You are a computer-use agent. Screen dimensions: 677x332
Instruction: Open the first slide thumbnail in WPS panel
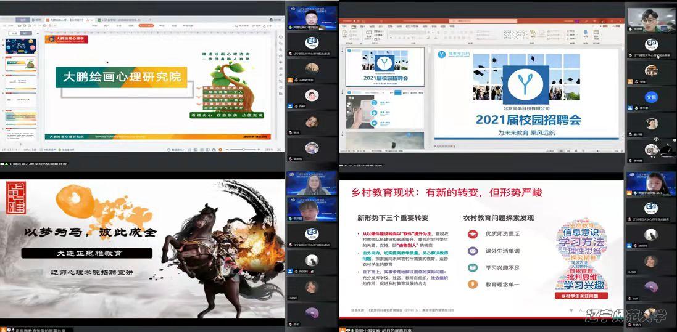(21, 47)
